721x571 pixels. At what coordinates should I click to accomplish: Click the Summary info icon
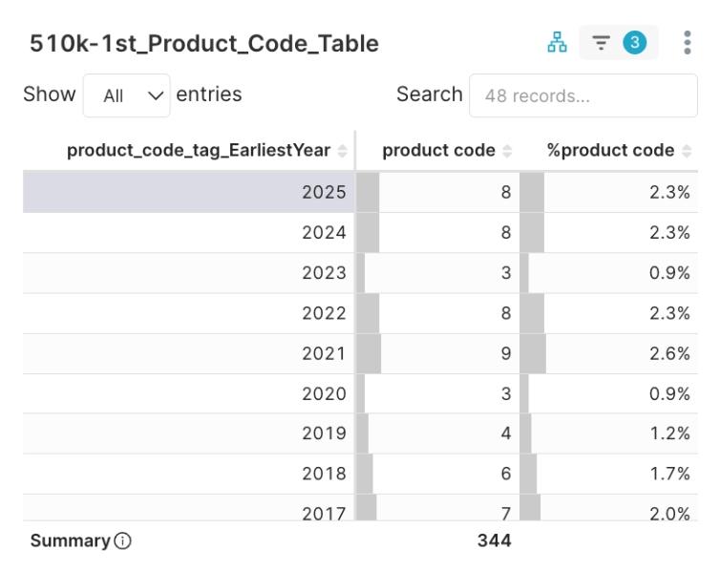[x=122, y=541]
